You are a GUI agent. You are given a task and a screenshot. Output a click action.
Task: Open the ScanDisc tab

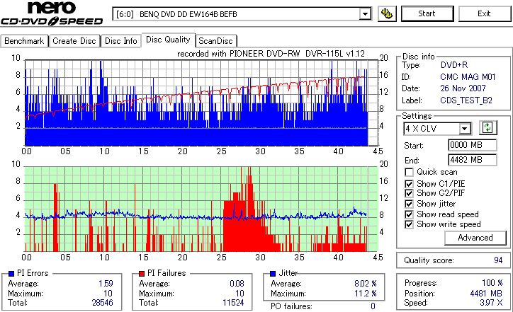pyautogui.click(x=216, y=41)
